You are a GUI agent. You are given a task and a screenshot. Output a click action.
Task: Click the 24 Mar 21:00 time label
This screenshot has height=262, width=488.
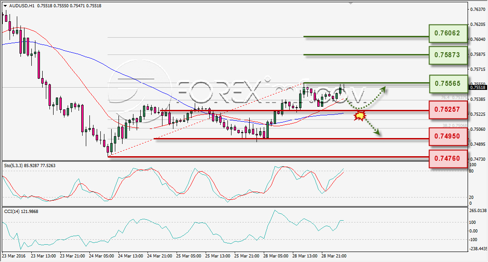click(159, 256)
